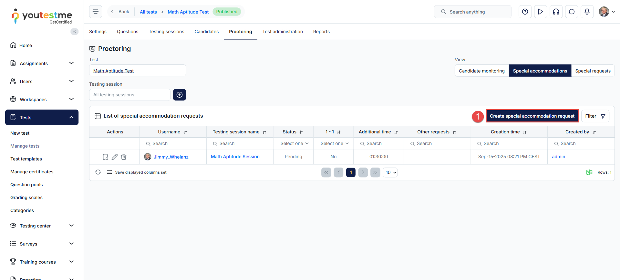Viewport: 620px width, 280px height.
Task: Switch view to Candidate monitoring
Action: point(481,71)
